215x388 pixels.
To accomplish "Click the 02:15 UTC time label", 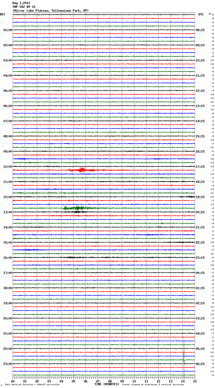I will coord(200,303).
